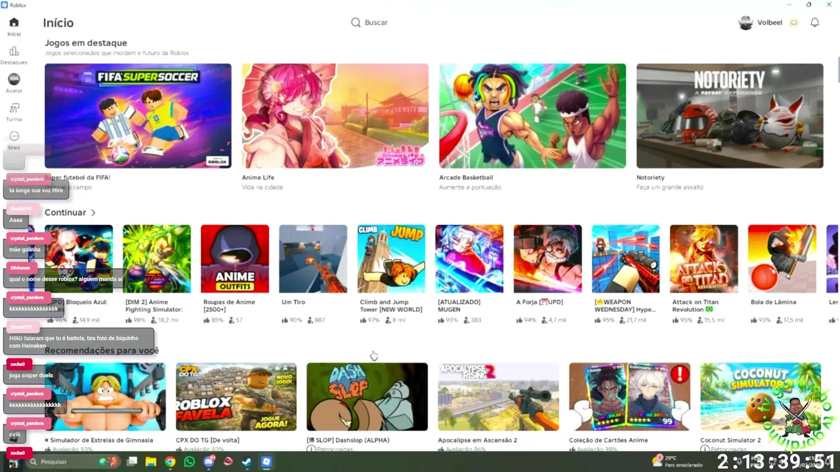Click the Roblox taskbar icon
This screenshot has width=840, height=472.
coord(266,462)
